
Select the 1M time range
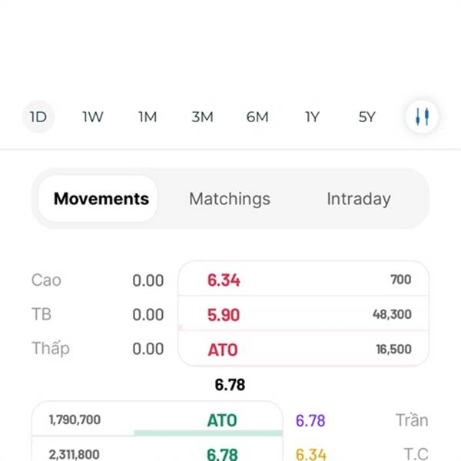148,117
